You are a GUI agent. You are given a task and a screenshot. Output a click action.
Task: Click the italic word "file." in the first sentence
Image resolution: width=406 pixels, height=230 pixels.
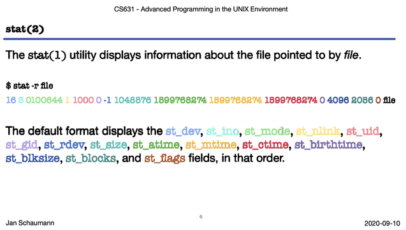coord(352,55)
